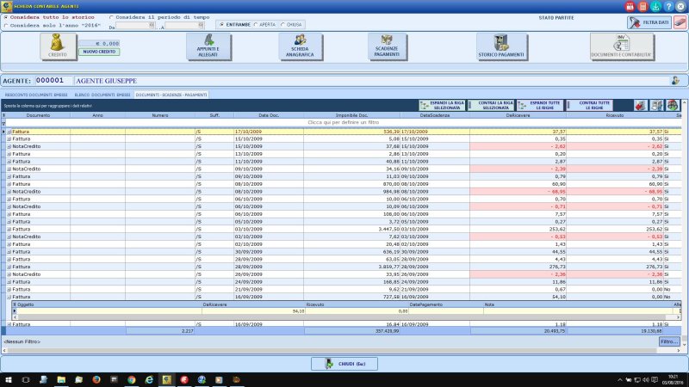
Task: Launch Firefox from the taskbar
Action: click(96, 379)
